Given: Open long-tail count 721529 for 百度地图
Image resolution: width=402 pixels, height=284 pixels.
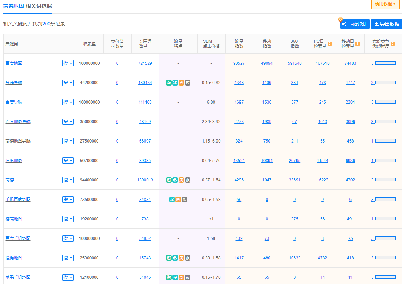Looking at the screenshot, I should [145, 63].
